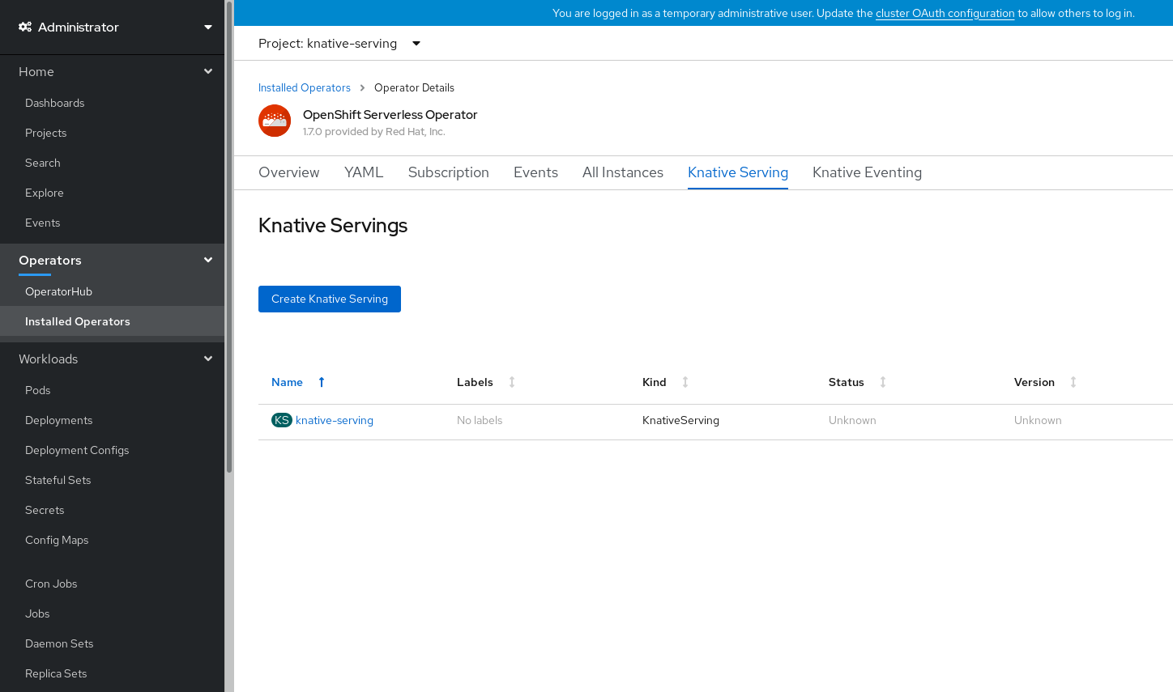Click the Operator Details breadcrumb text
Image resolution: width=1173 pixels, height=692 pixels.
click(414, 87)
